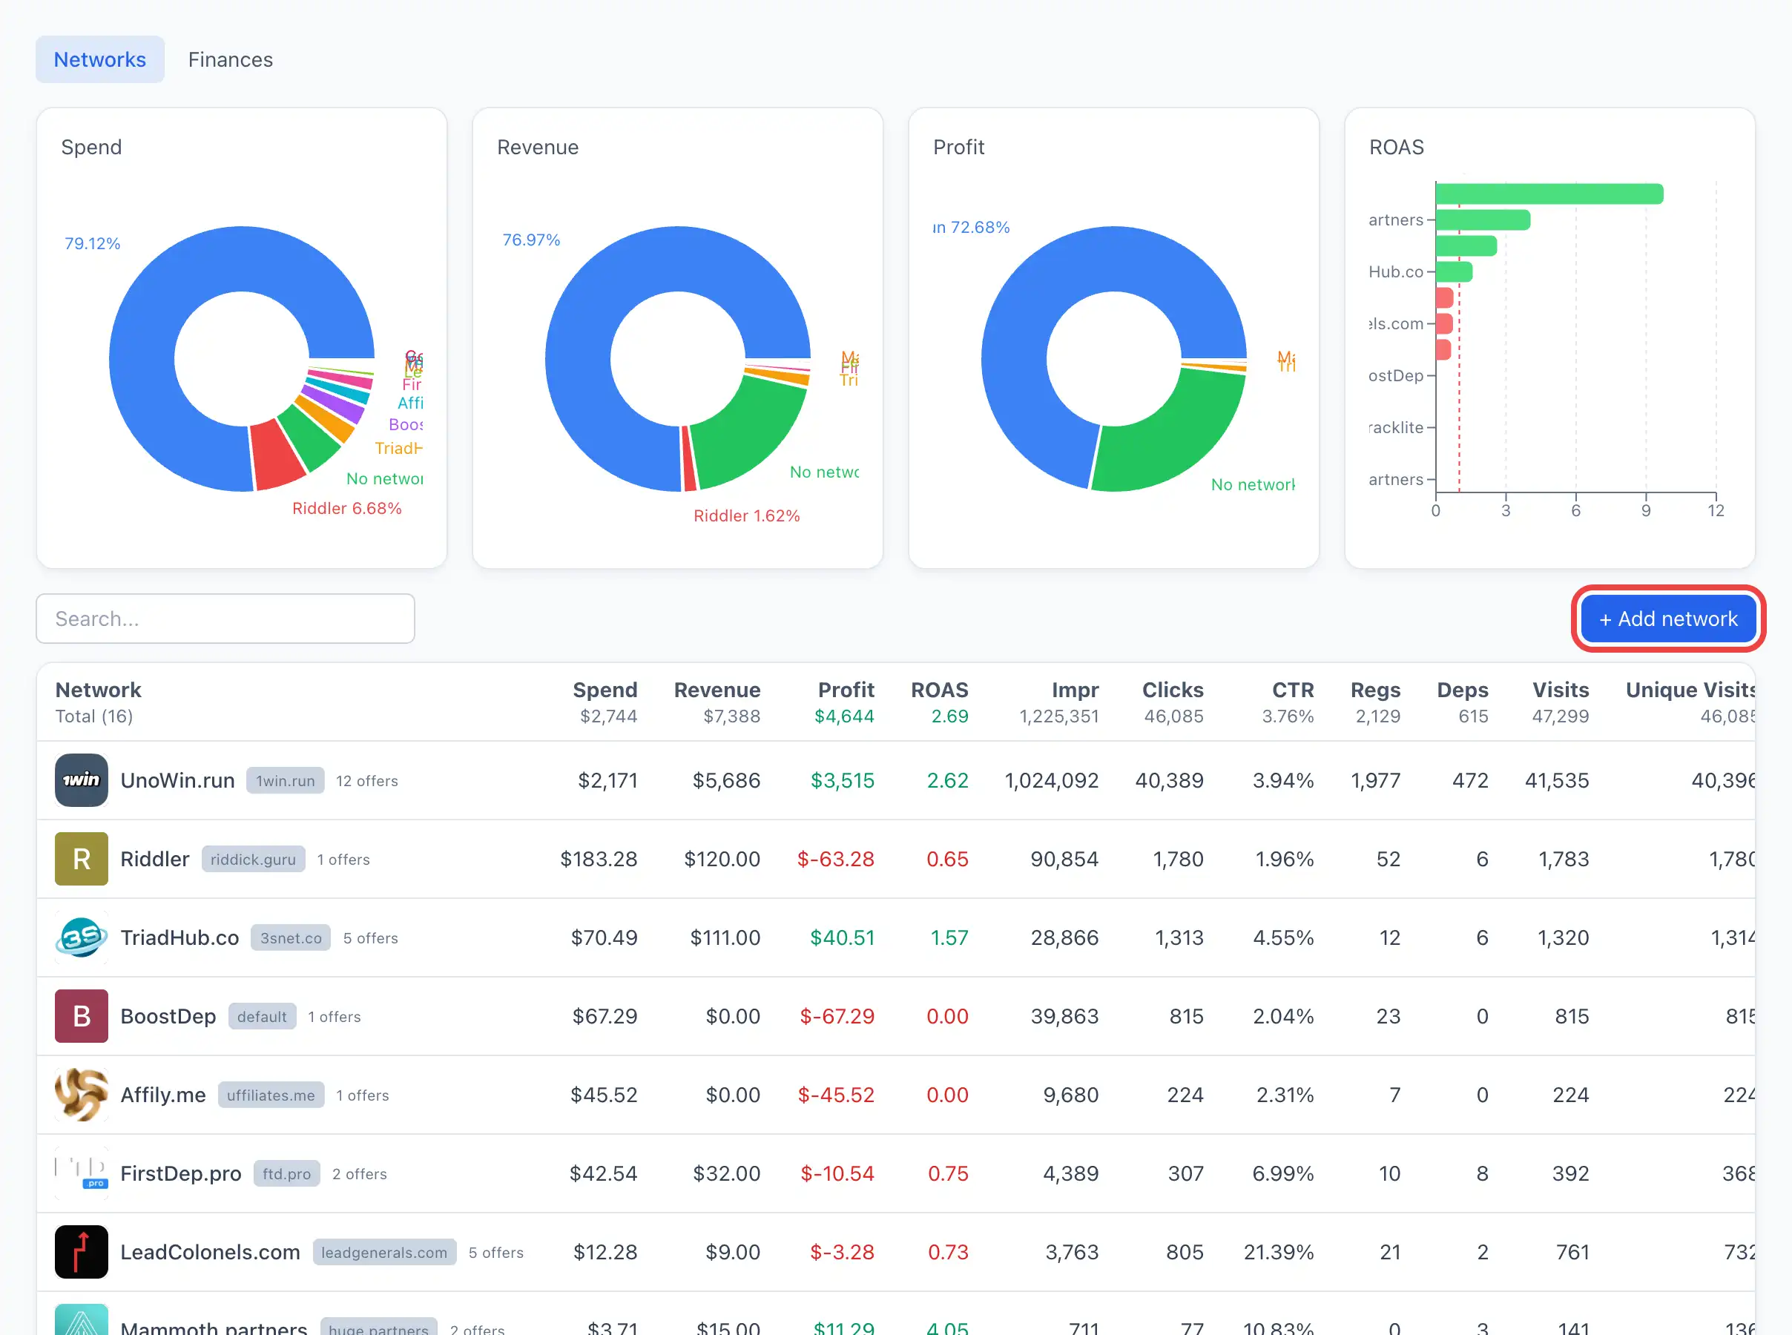This screenshot has height=1335, width=1792.
Task: Click the BoostDep maroon B avatar icon
Action: pos(82,1016)
